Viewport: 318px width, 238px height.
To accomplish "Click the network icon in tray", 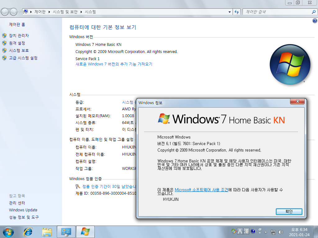I will point(273,232).
